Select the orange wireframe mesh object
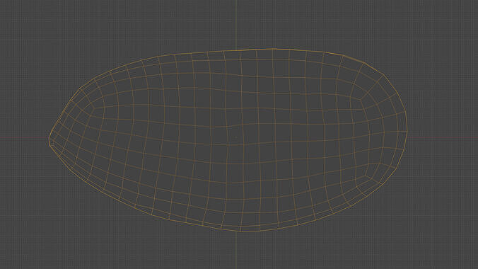 [x=228, y=140]
